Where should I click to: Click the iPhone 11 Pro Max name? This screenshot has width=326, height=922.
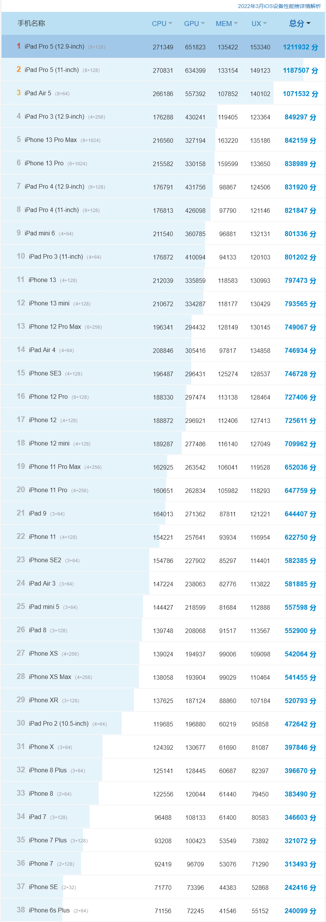[x=55, y=467]
